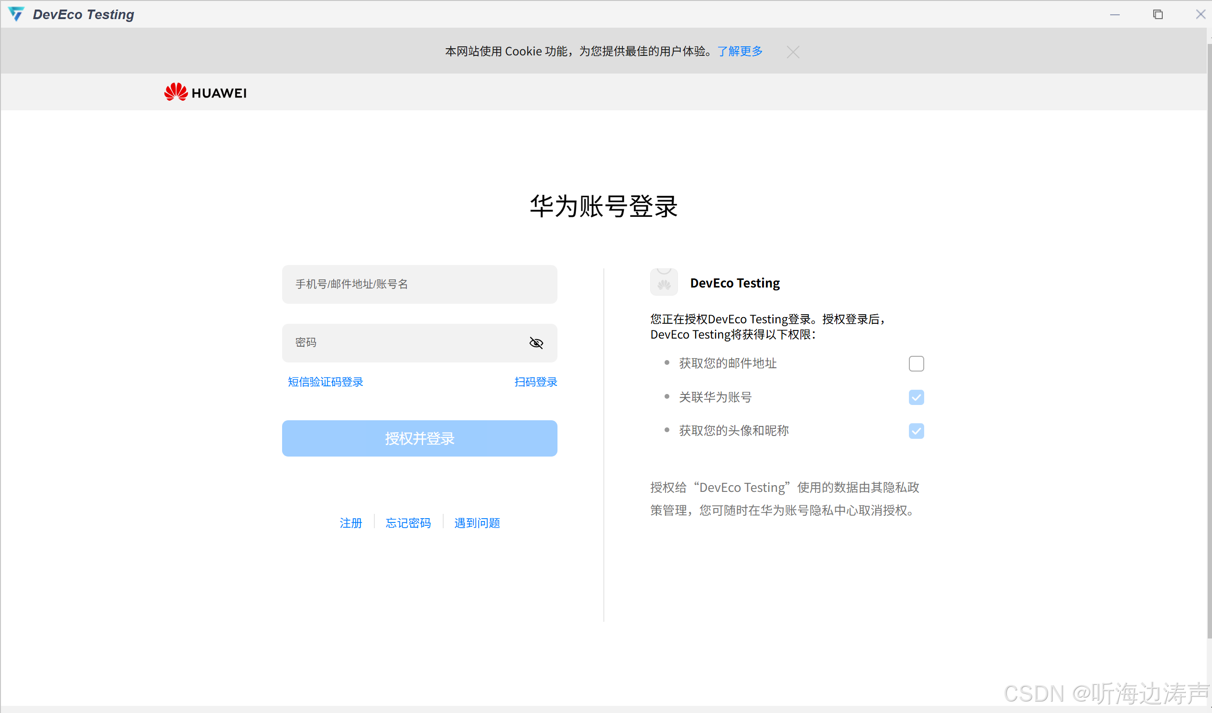This screenshot has height=713, width=1212.
Task: Click the bold DevEco Testing app name
Action: (x=734, y=283)
